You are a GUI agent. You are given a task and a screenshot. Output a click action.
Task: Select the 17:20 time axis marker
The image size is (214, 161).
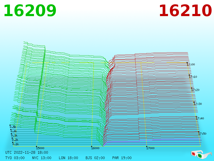coord(195,90)
